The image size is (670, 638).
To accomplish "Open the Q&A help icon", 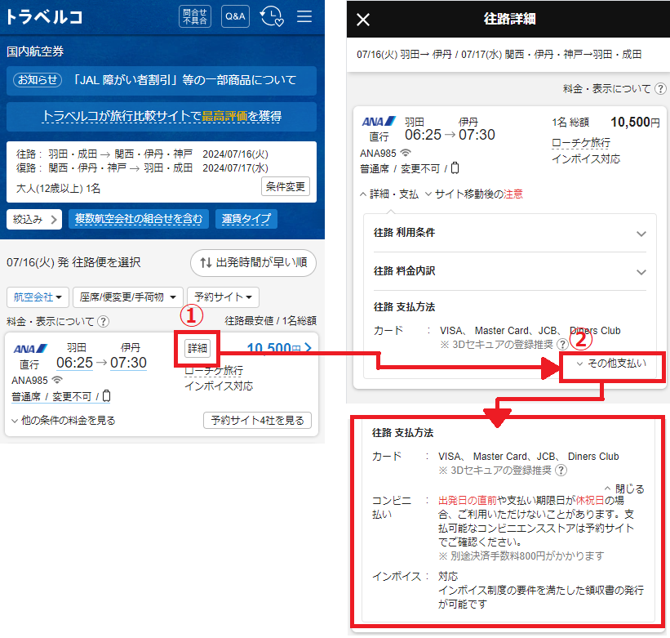I will 235,16.
